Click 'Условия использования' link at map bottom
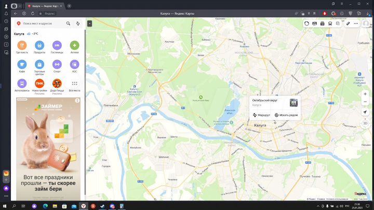The image size is (374, 210). (x=337, y=199)
